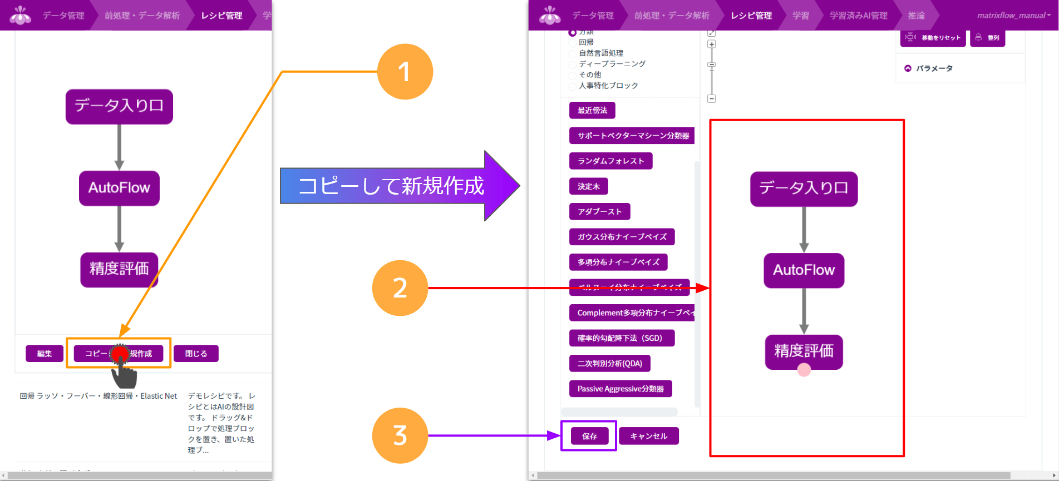Open データ管理 tab in right window
Image resolution: width=1059 pixels, height=481 pixels.
point(593,16)
